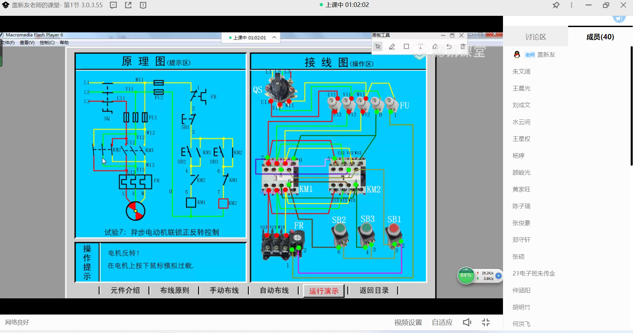633x333 pixels.
Task: Switch to the 讨论区 tab
Action: point(535,37)
